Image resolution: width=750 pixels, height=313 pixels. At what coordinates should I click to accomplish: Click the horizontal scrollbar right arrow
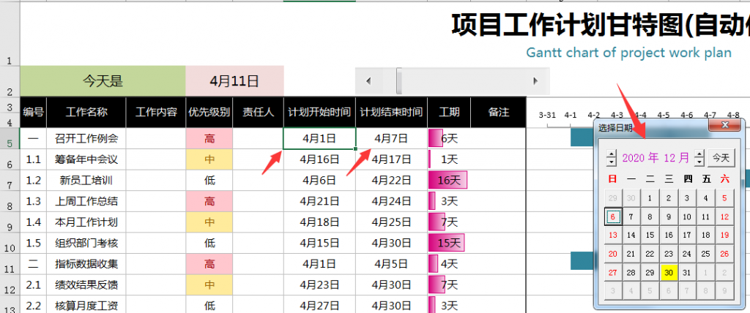tap(535, 81)
